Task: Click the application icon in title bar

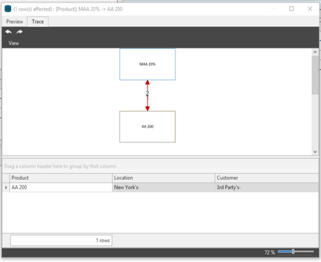Action: [8, 9]
